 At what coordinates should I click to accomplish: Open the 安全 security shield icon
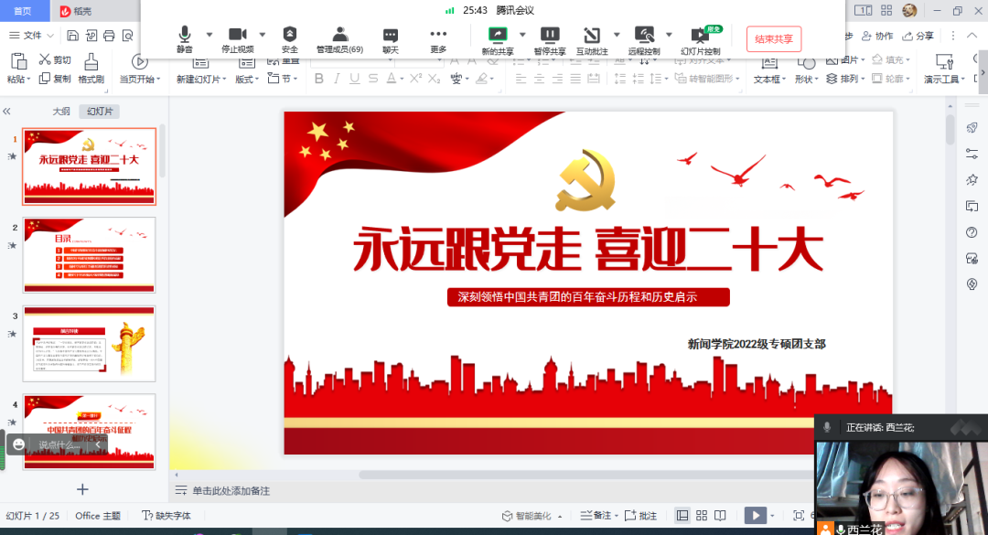(289, 39)
